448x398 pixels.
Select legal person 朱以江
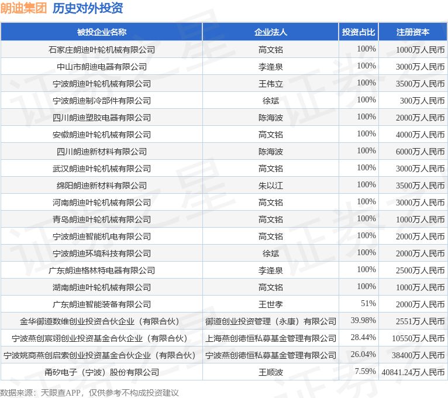[271, 186]
